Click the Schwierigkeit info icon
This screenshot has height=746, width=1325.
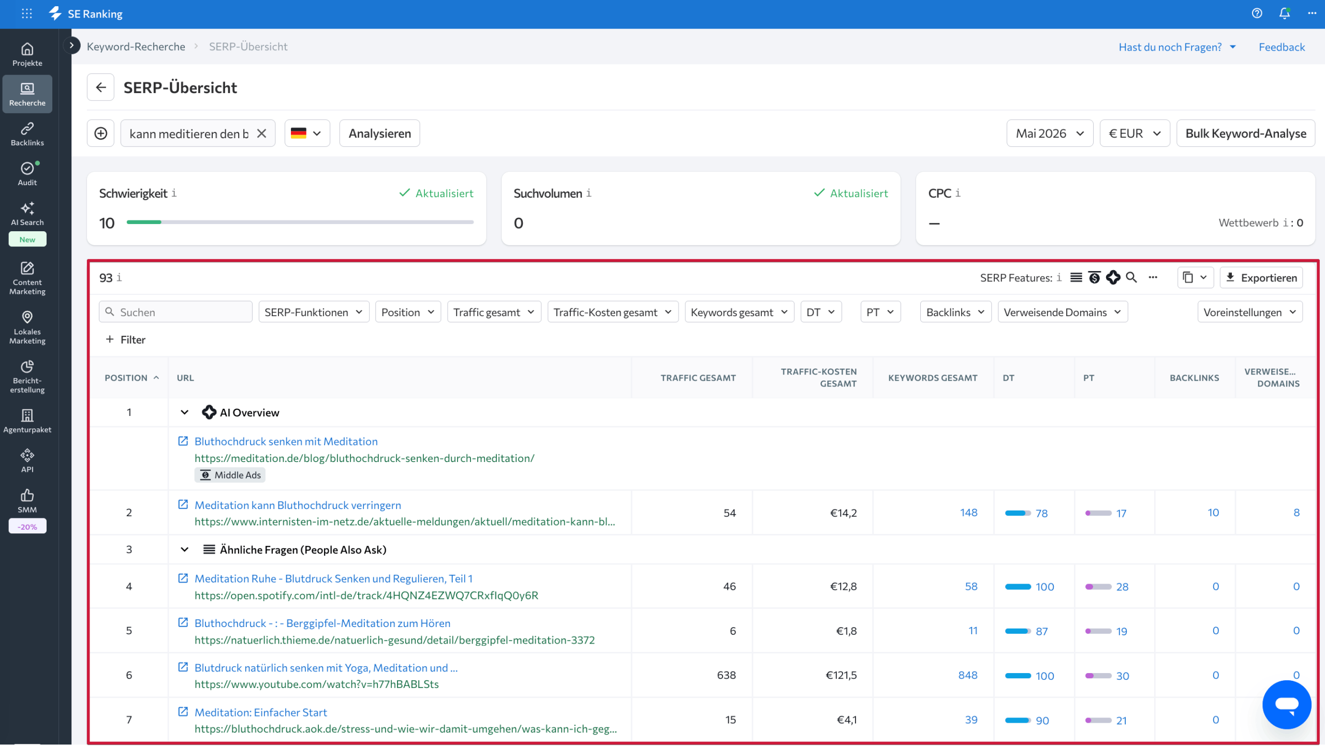click(174, 193)
